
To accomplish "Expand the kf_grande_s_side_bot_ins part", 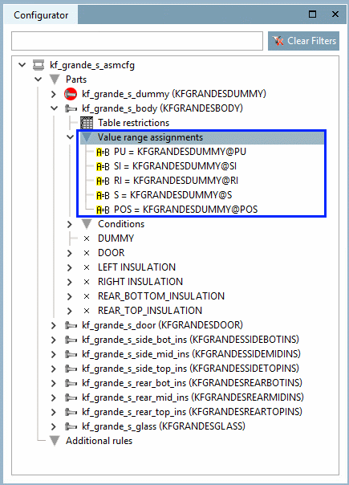I will click(54, 340).
